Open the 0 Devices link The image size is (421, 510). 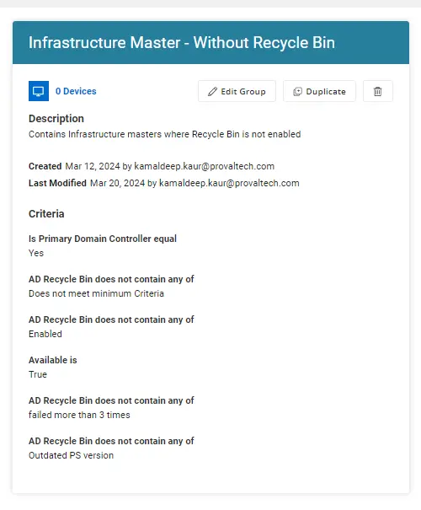click(x=76, y=91)
